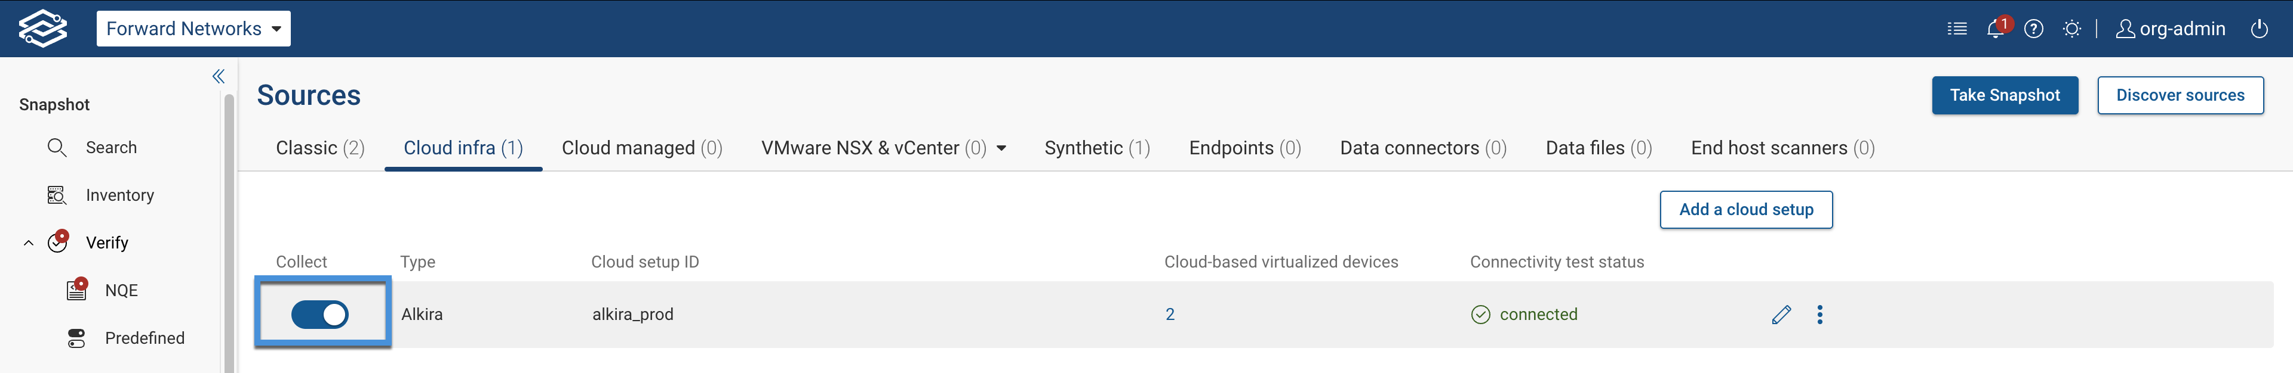
Task: Expand VMware NSX & vCenter dropdown arrow
Action: 1001,148
